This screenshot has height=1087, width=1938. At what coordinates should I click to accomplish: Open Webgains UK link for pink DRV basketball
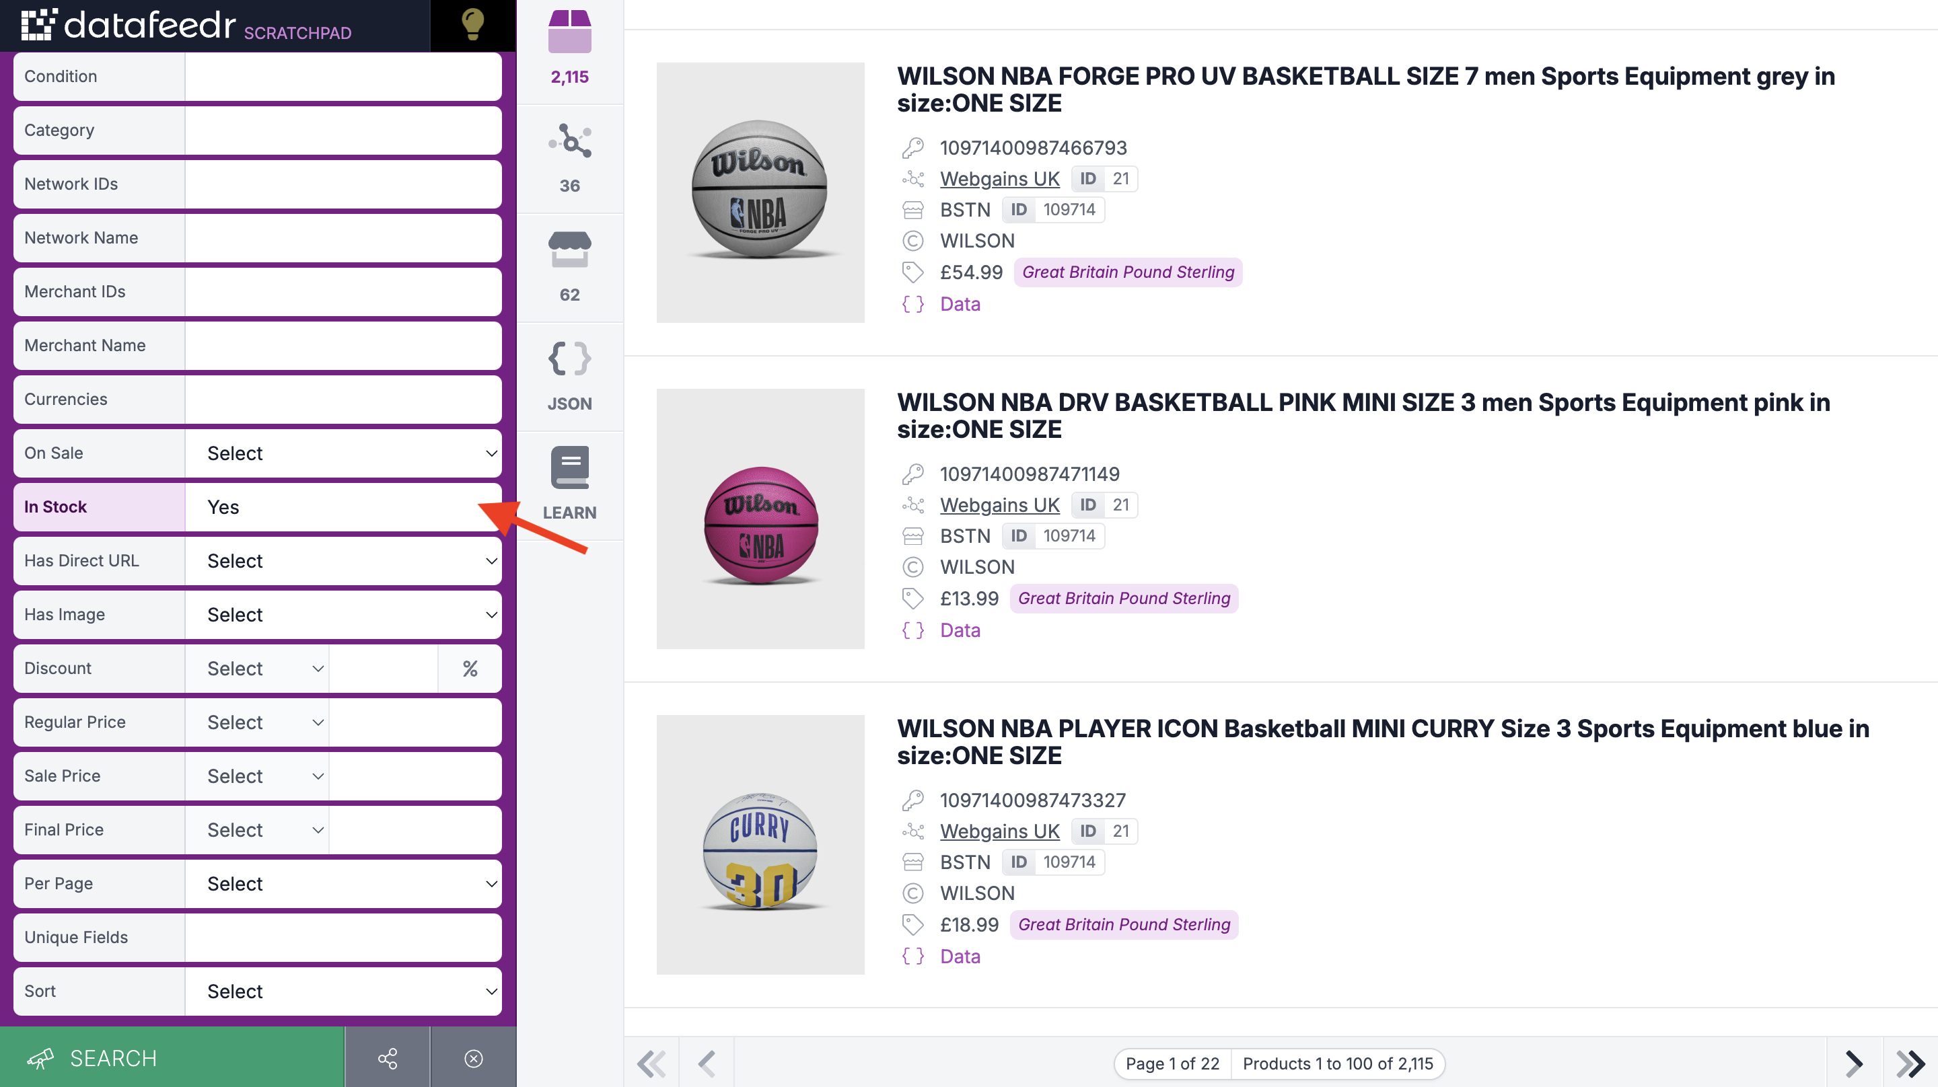(999, 504)
